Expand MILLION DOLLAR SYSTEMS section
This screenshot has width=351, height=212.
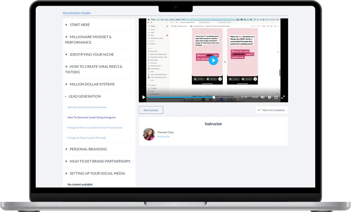(x=90, y=84)
